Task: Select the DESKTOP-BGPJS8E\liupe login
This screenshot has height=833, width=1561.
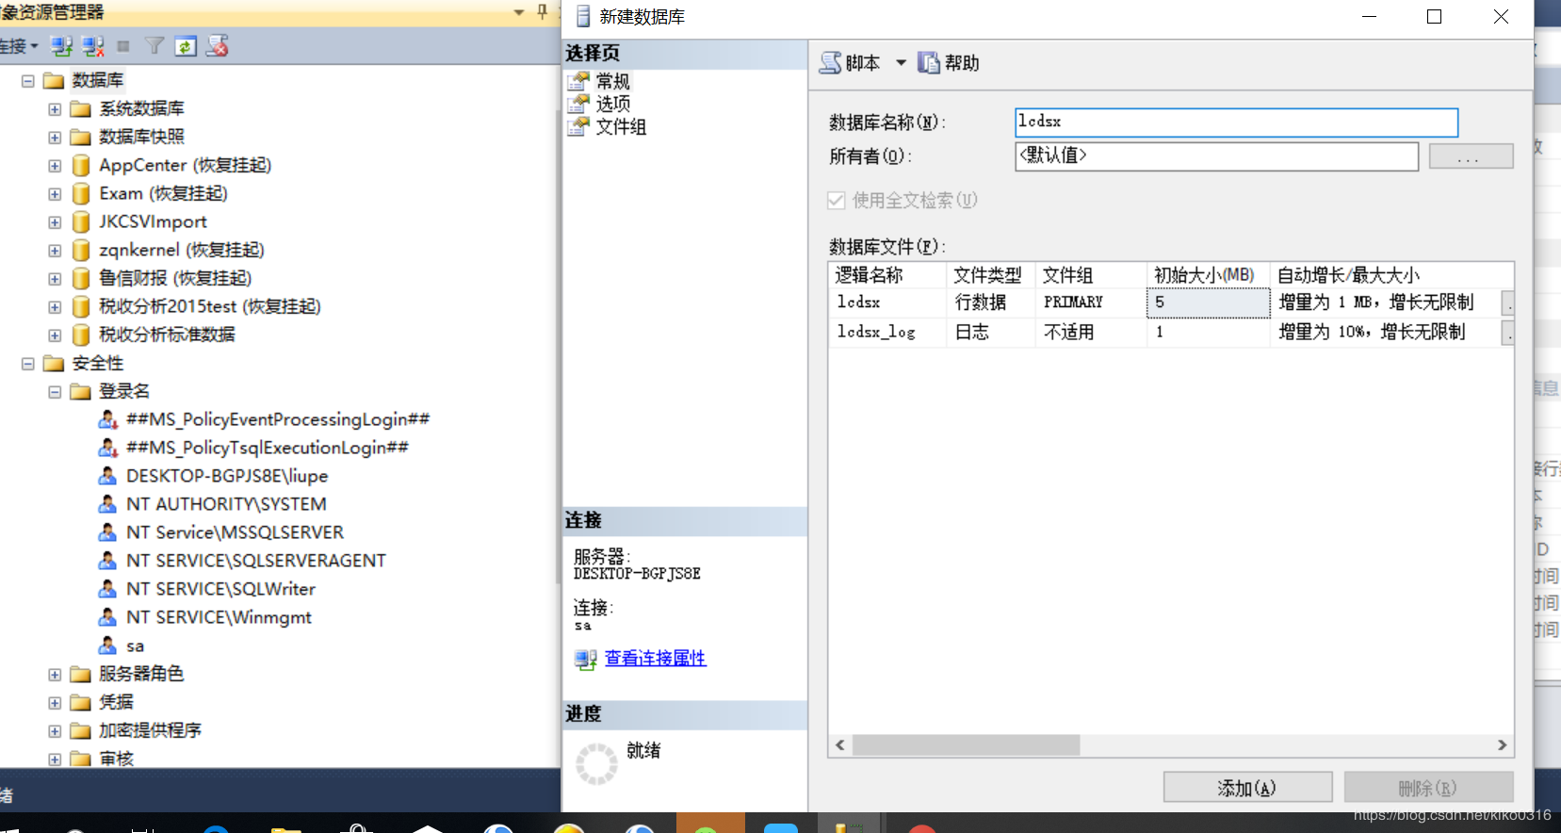Action: 227,476
